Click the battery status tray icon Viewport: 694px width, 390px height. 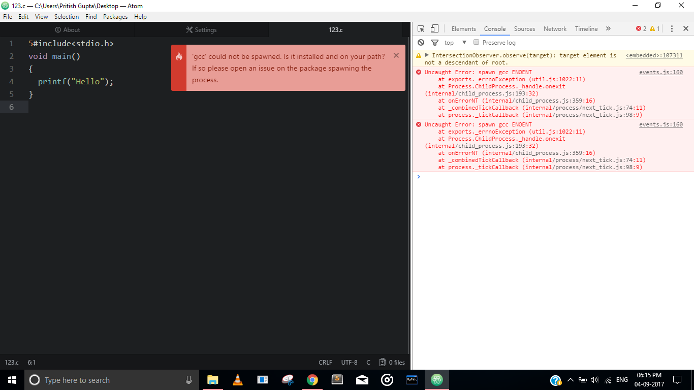(x=583, y=380)
